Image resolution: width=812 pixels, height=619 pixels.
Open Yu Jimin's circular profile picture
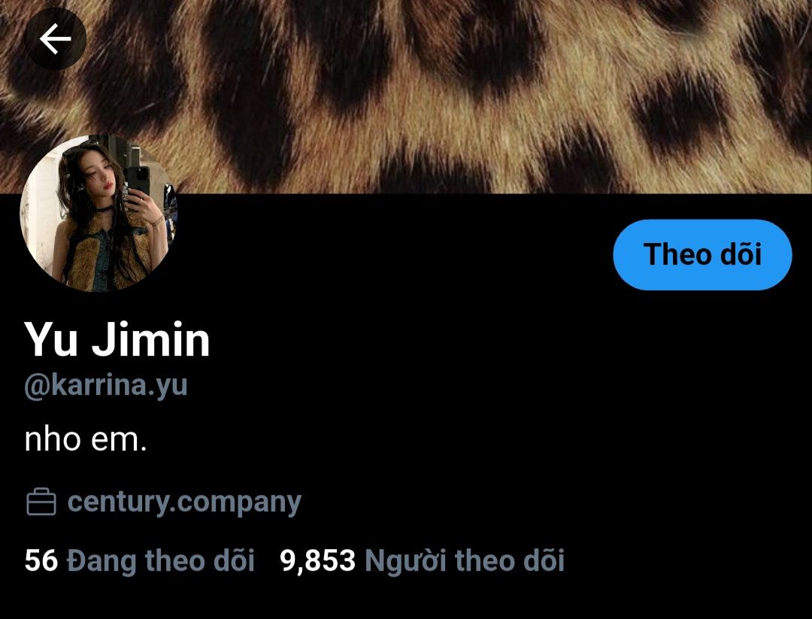pyautogui.click(x=98, y=214)
